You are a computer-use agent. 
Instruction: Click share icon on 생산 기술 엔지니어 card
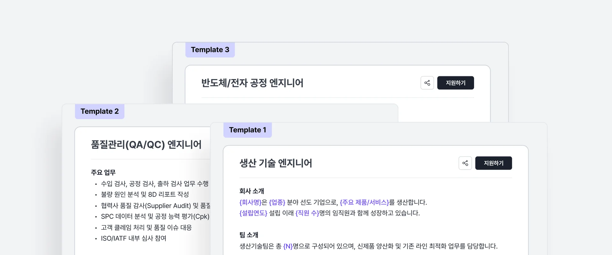tap(465, 163)
